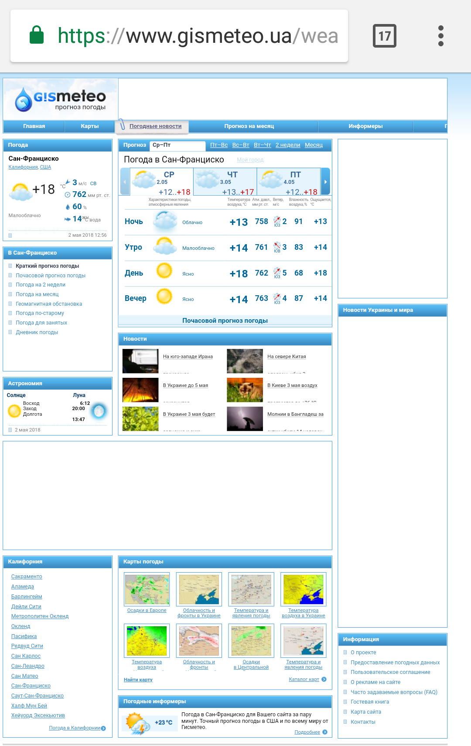This screenshot has width=471, height=746.
Task: Open Погода на 2 недели link
Action: pyautogui.click(x=41, y=285)
